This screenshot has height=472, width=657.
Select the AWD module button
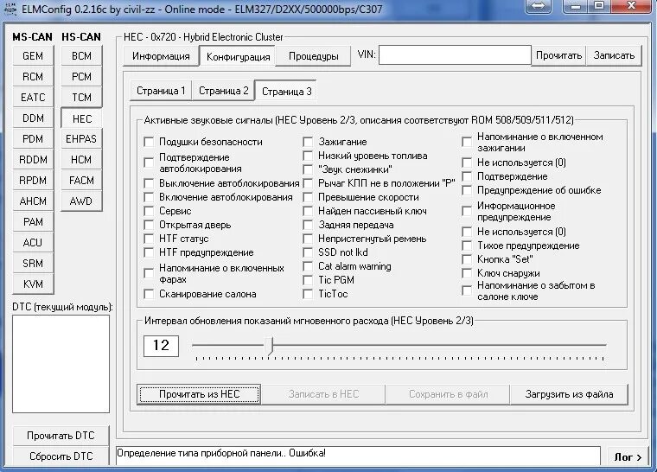coord(81,201)
